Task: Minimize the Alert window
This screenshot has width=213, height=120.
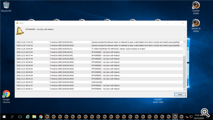Action: point(167,23)
